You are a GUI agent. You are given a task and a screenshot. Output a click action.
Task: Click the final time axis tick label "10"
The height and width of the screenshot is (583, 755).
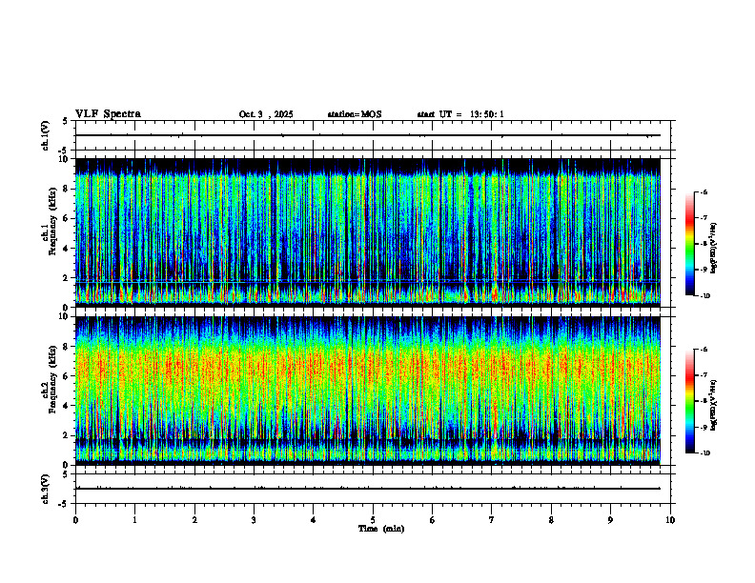coord(670,520)
